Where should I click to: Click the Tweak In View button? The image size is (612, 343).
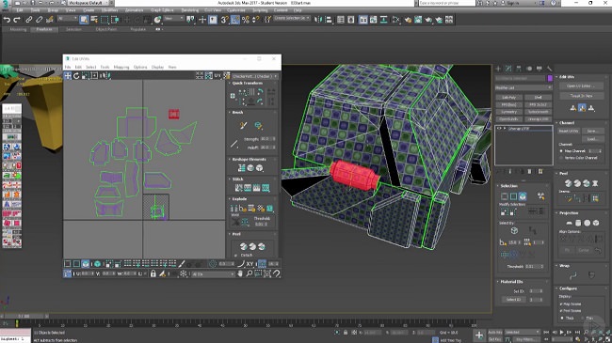(582, 96)
